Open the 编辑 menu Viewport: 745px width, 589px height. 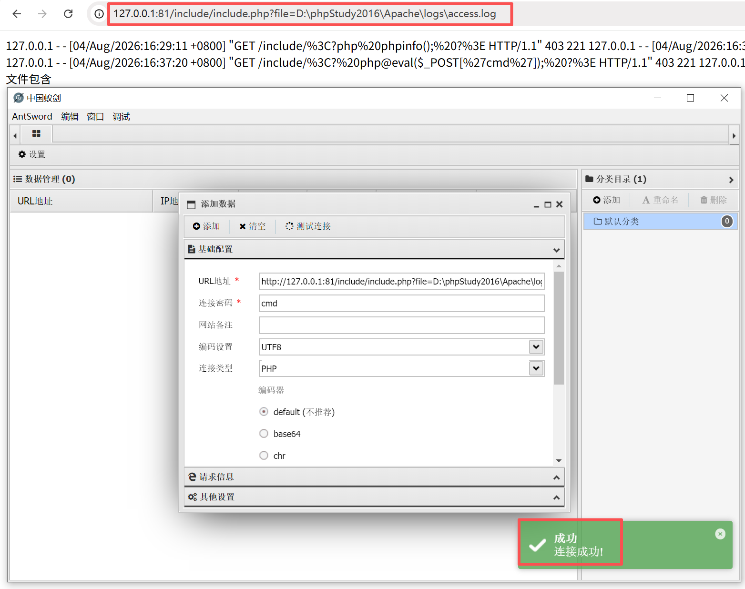[70, 117]
